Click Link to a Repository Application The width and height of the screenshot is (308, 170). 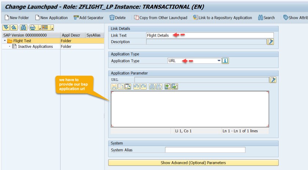click(x=222, y=18)
